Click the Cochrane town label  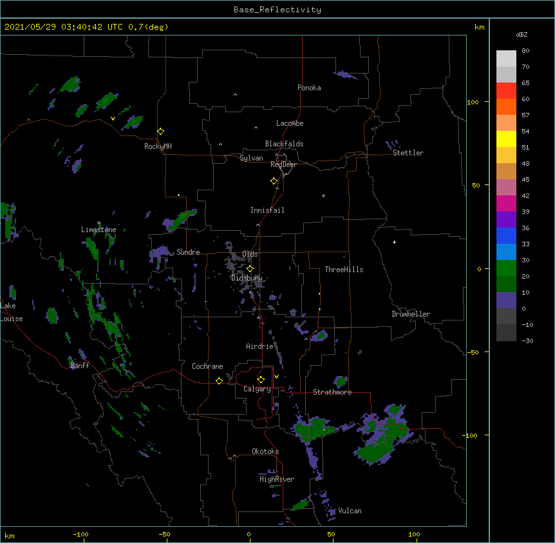click(x=207, y=366)
